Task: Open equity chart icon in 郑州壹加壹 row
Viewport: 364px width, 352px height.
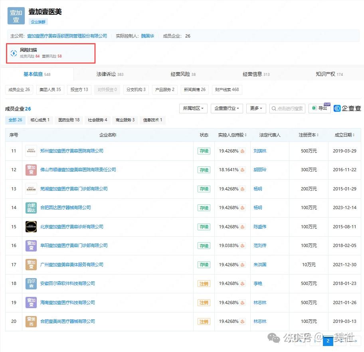Action: pyautogui.click(x=242, y=151)
